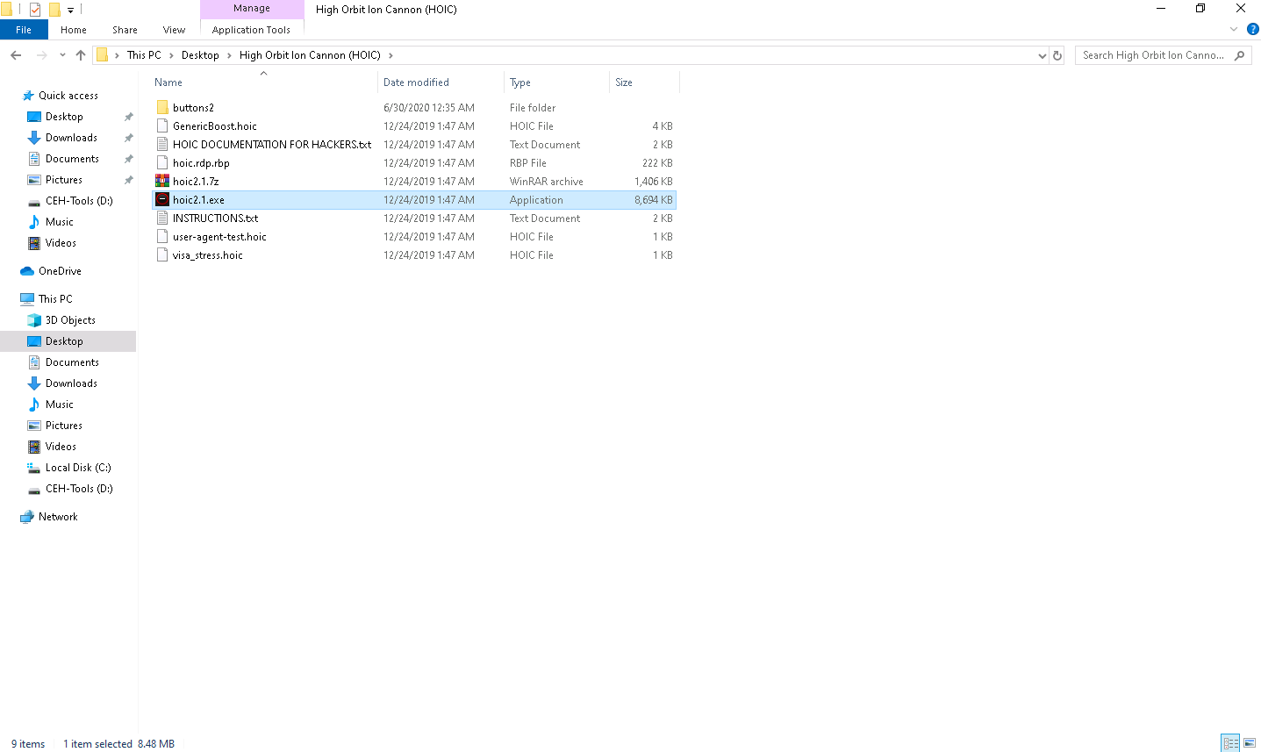
Task: Open the File ribbon tab
Action: point(24,30)
